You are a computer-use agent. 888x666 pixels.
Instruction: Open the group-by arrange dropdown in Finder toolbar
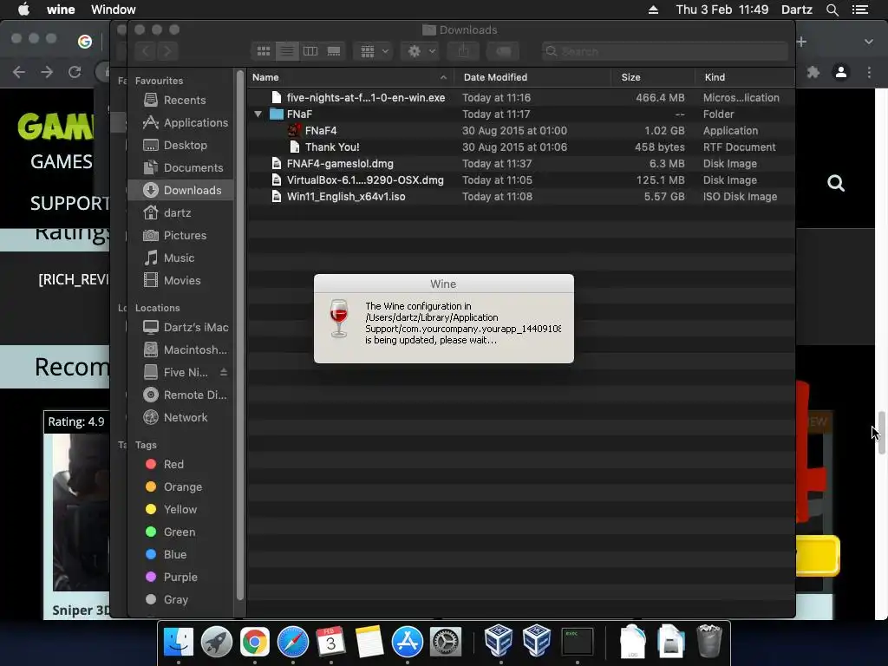tap(373, 51)
